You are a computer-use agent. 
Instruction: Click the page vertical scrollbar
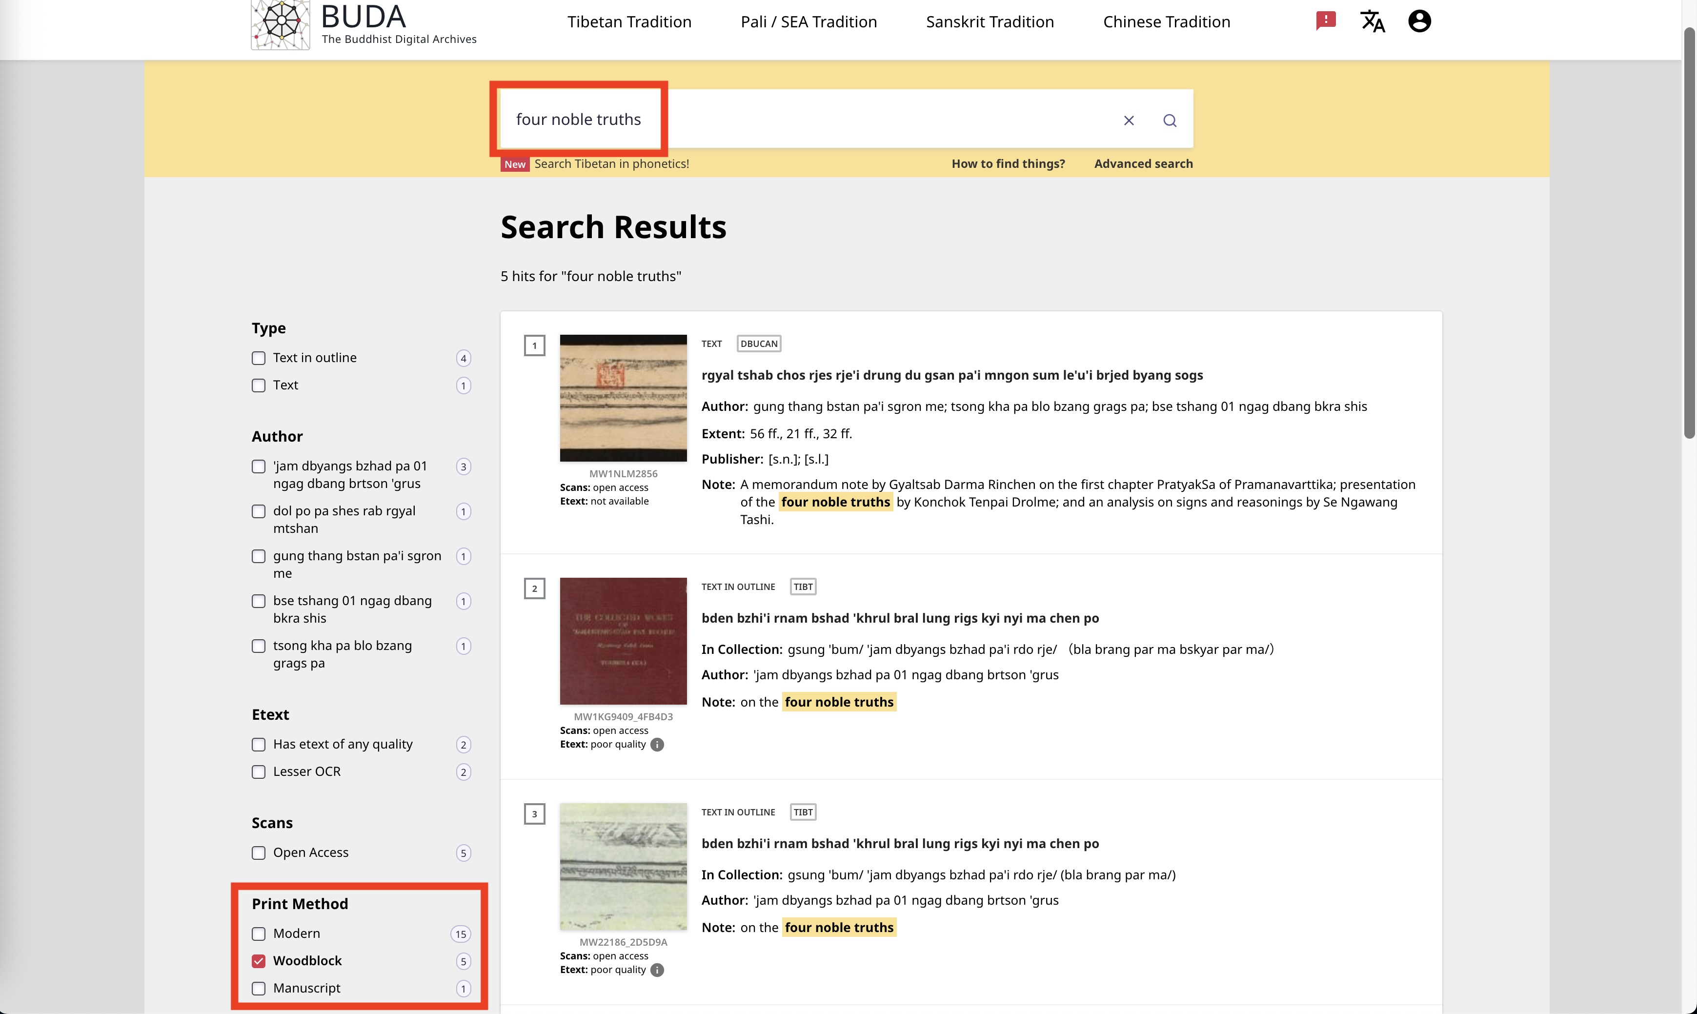click(1689, 232)
